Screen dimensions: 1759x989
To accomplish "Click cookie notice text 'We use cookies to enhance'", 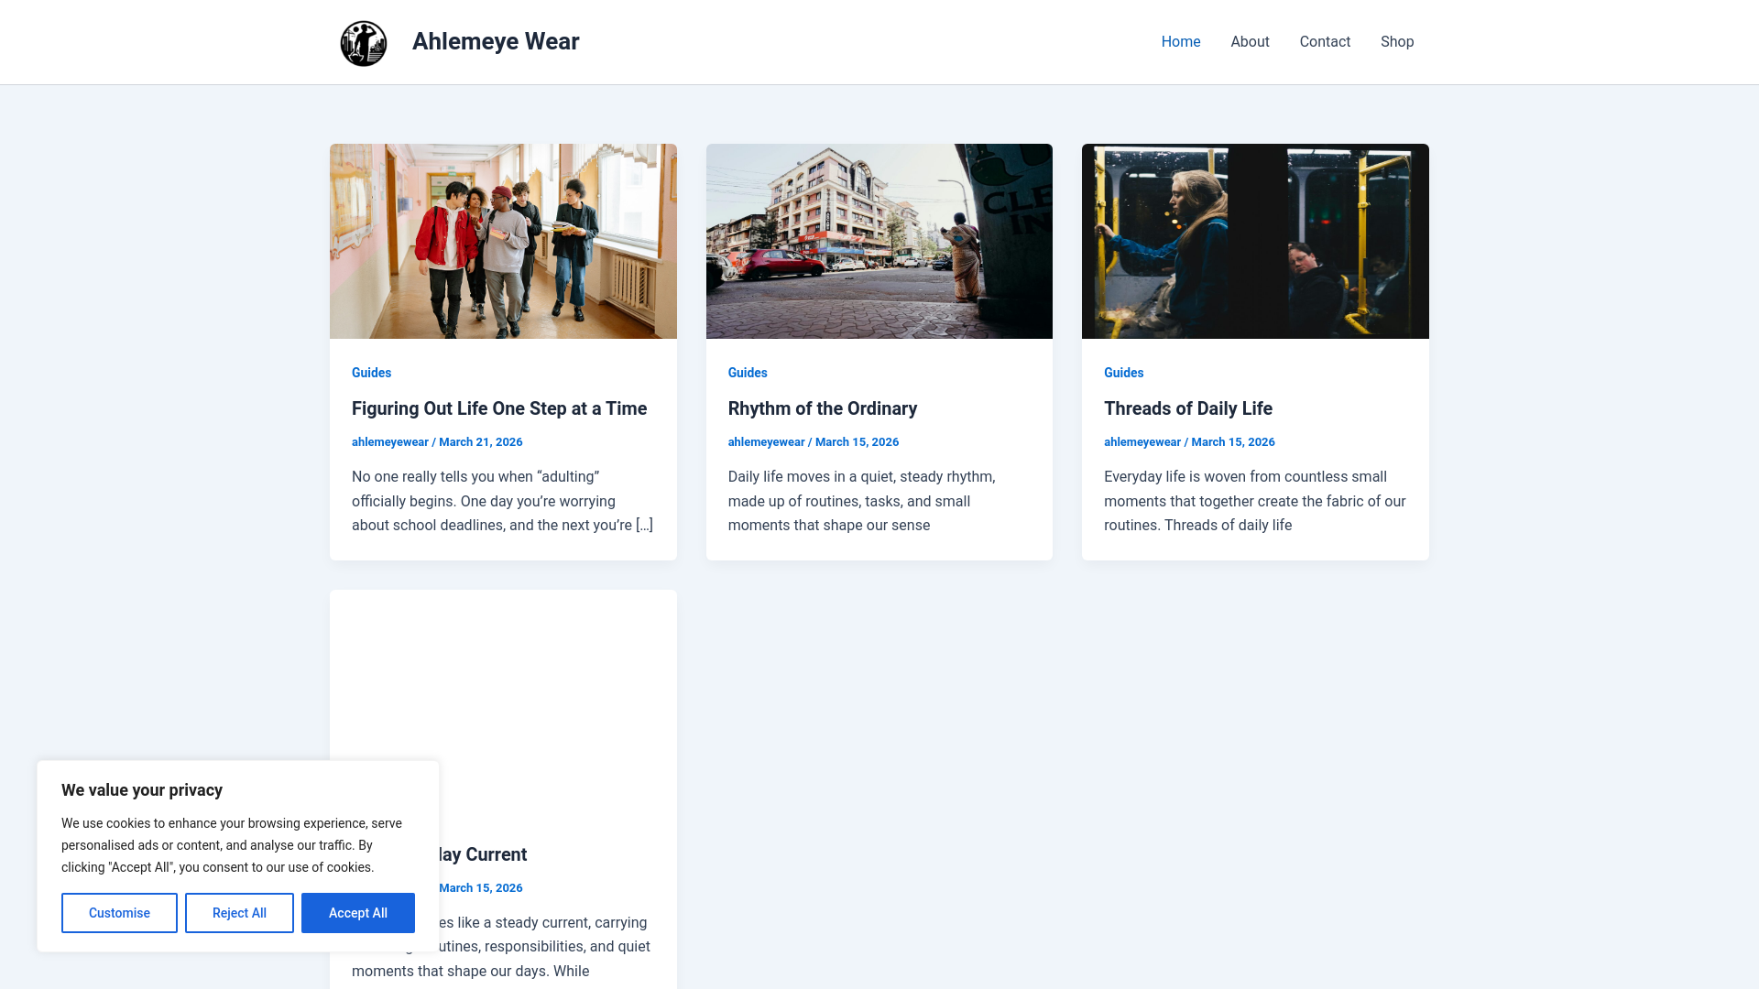I will coord(232,845).
